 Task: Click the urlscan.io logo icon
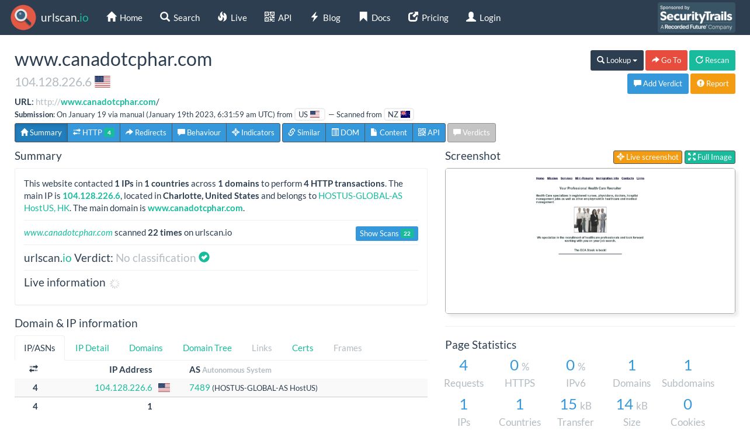click(23, 17)
